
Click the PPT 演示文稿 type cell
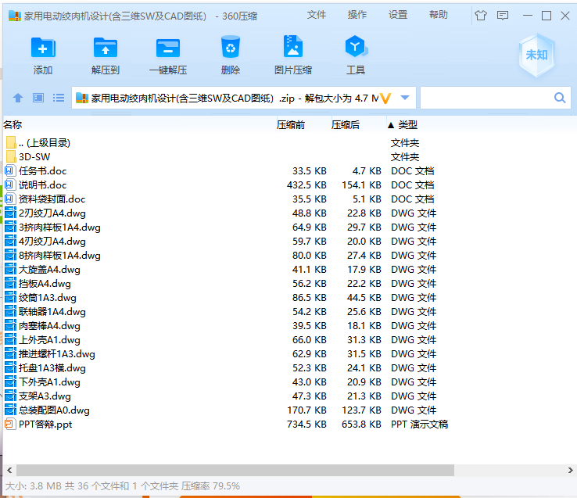[x=420, y=425]
